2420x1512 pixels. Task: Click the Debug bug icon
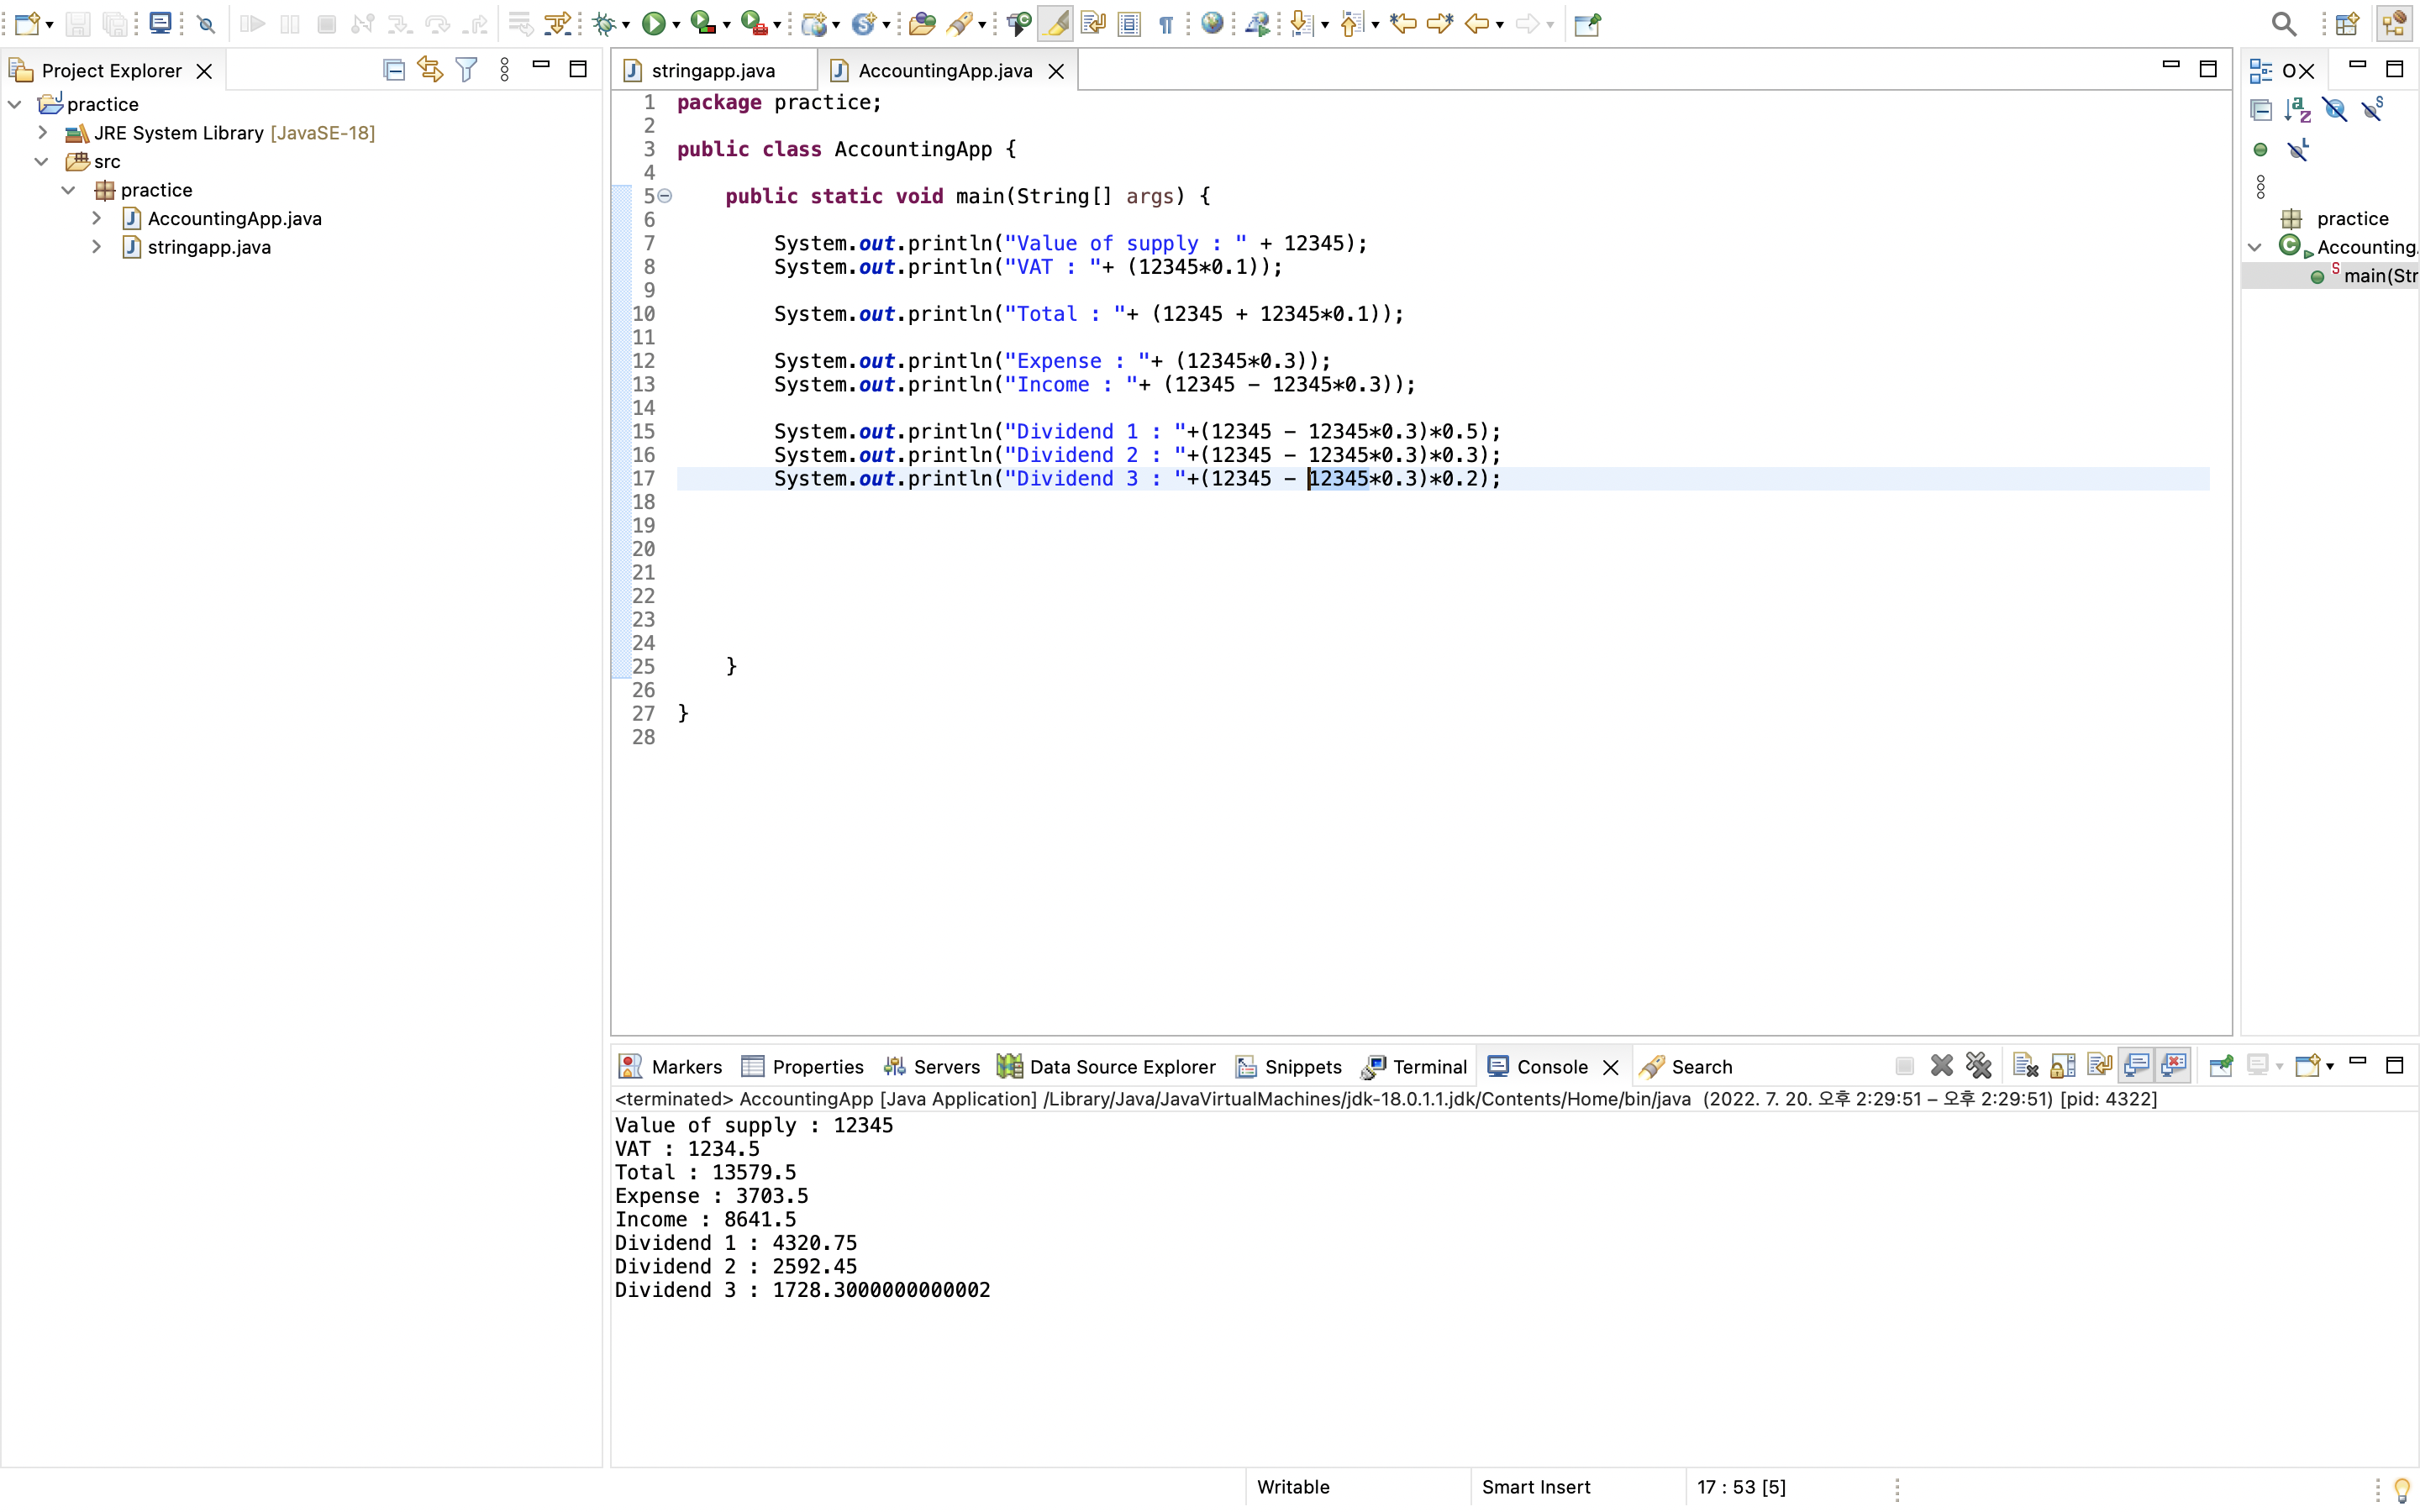(x=603, y=24)
